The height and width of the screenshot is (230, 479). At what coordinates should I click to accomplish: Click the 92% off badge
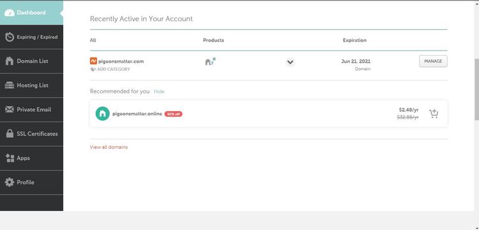tap(173, 114)
